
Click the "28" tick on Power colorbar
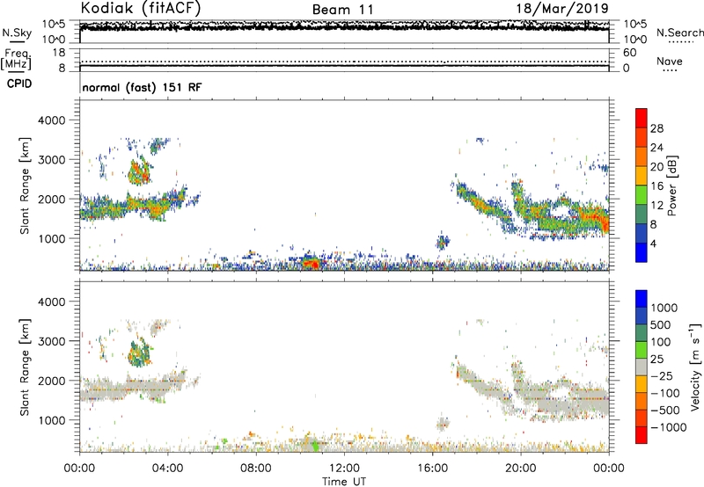click(x=656, y=128)
